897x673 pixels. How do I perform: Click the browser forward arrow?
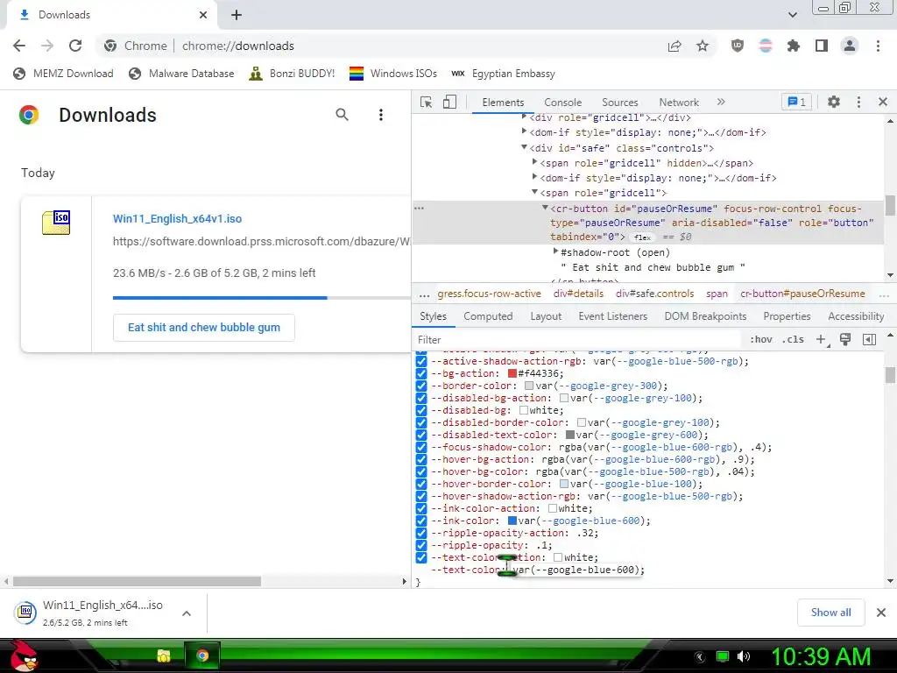pyautogui.click(x=47, y=46)
